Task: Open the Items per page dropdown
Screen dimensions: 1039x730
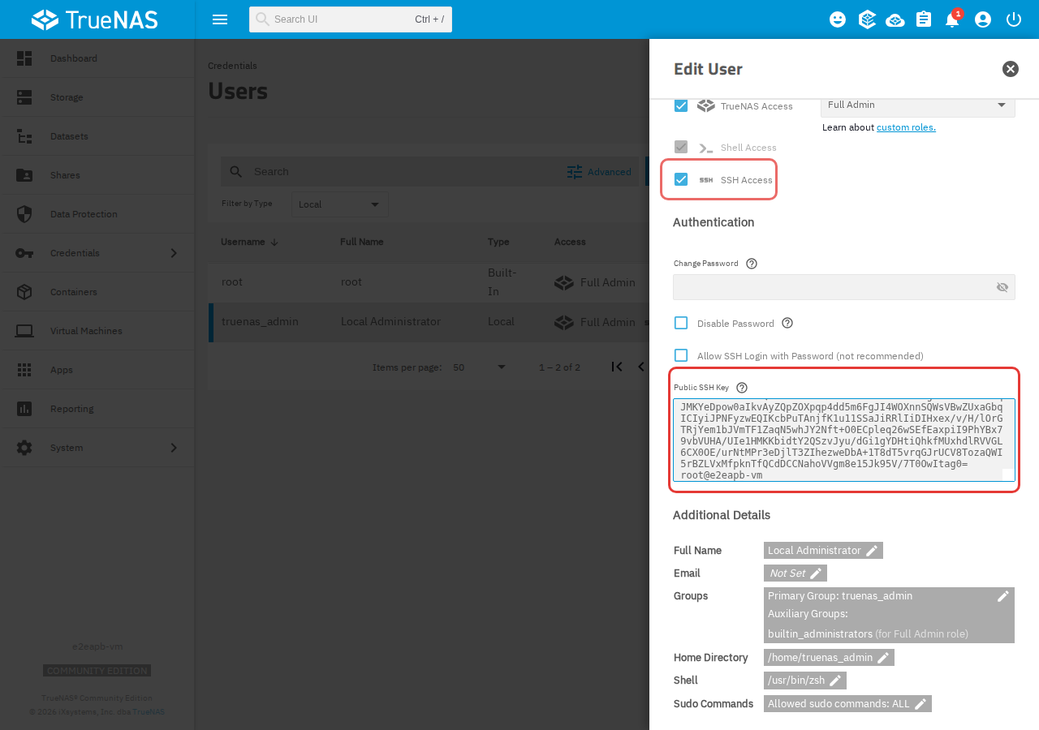Action: tap(480, 367)
